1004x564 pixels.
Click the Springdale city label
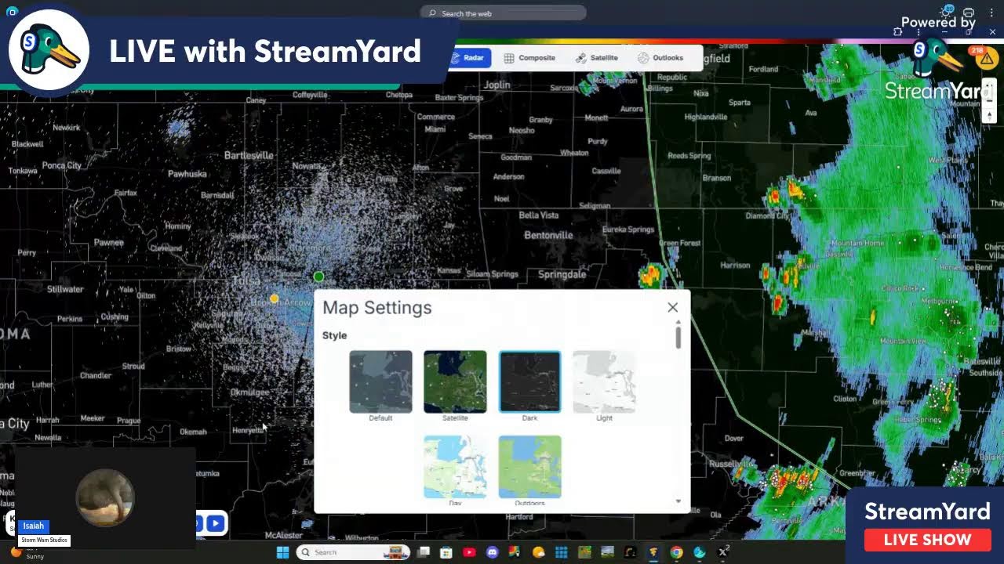[562, 274]
